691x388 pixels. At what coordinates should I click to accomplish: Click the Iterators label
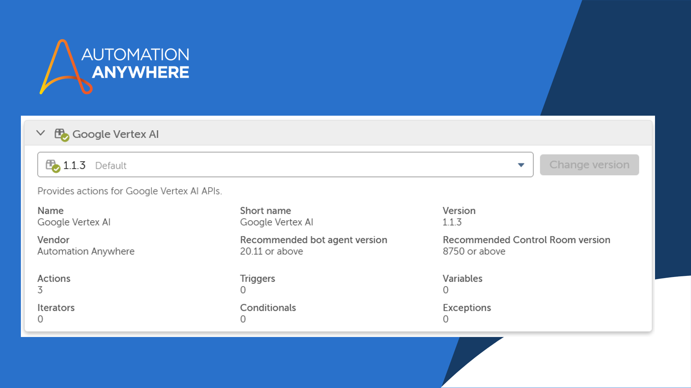(x=56, y=308)
